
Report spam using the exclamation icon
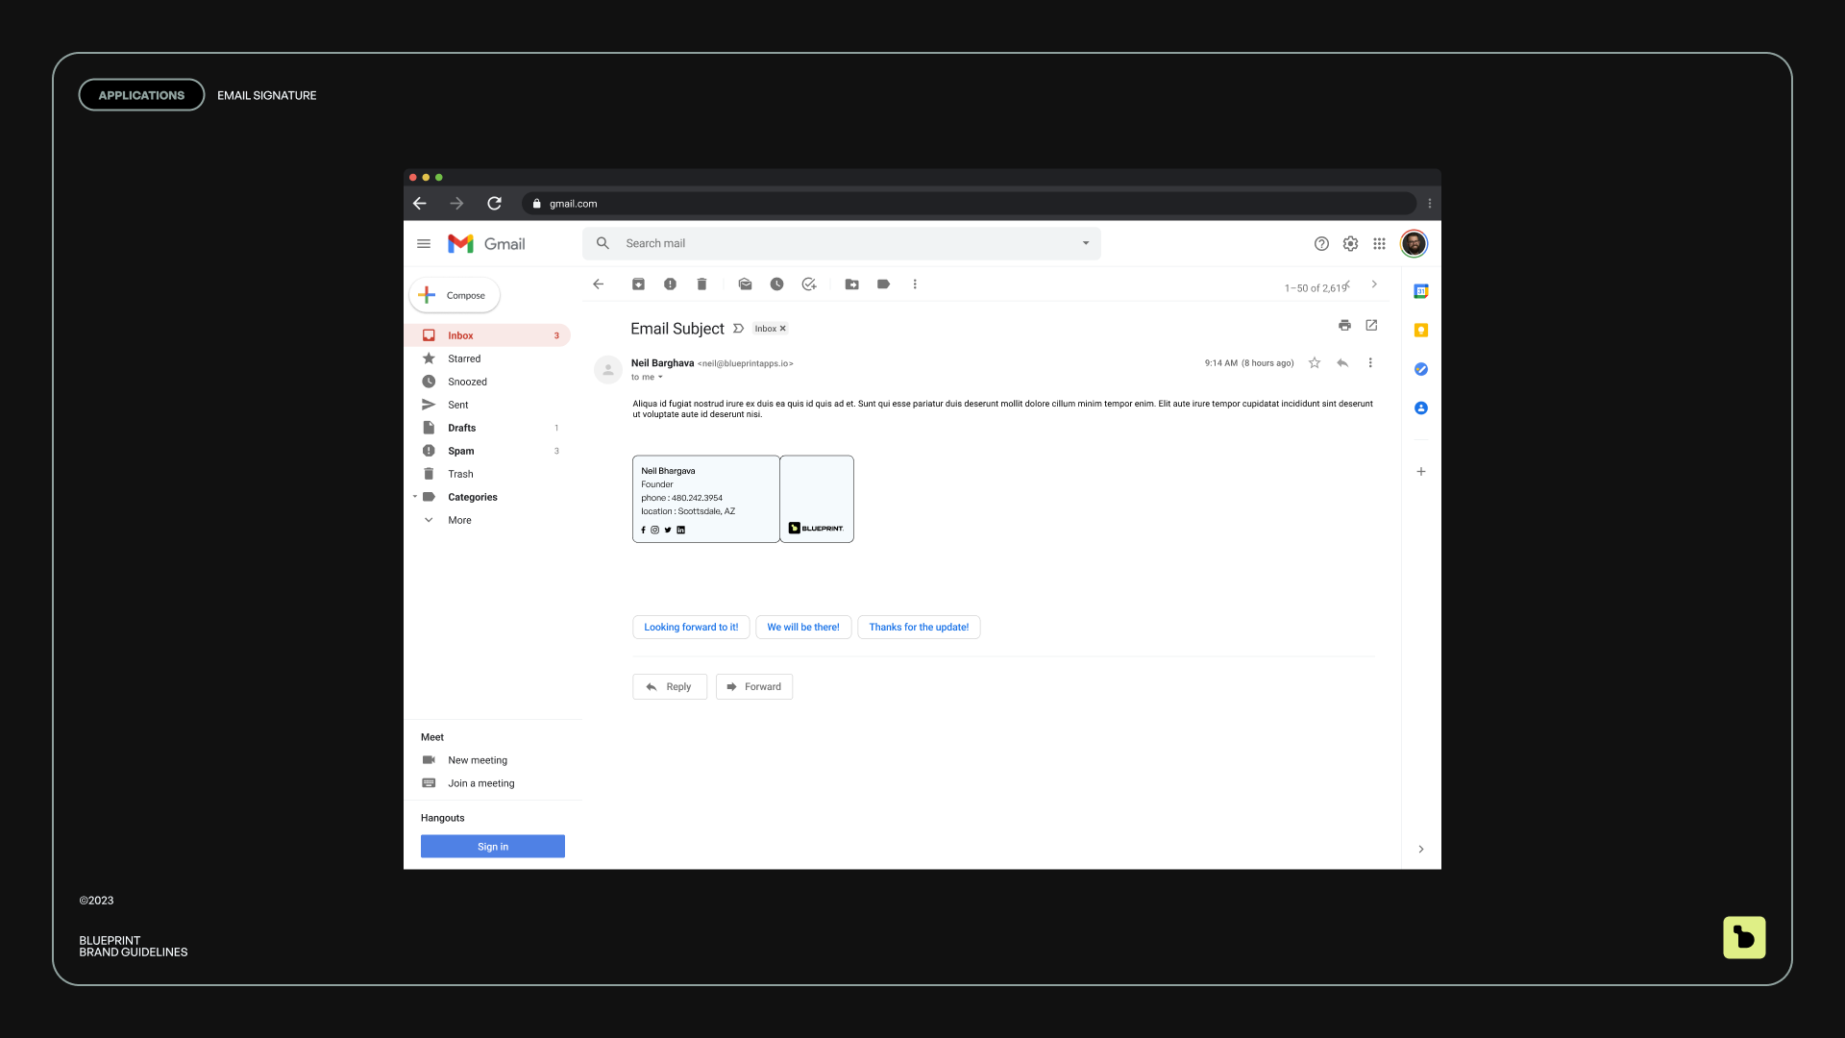[670, 284]
